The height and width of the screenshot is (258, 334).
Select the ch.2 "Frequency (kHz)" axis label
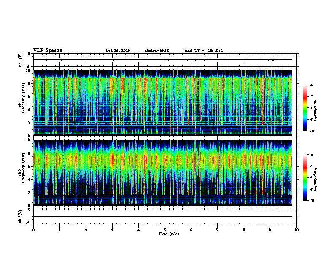coord(23,168)
